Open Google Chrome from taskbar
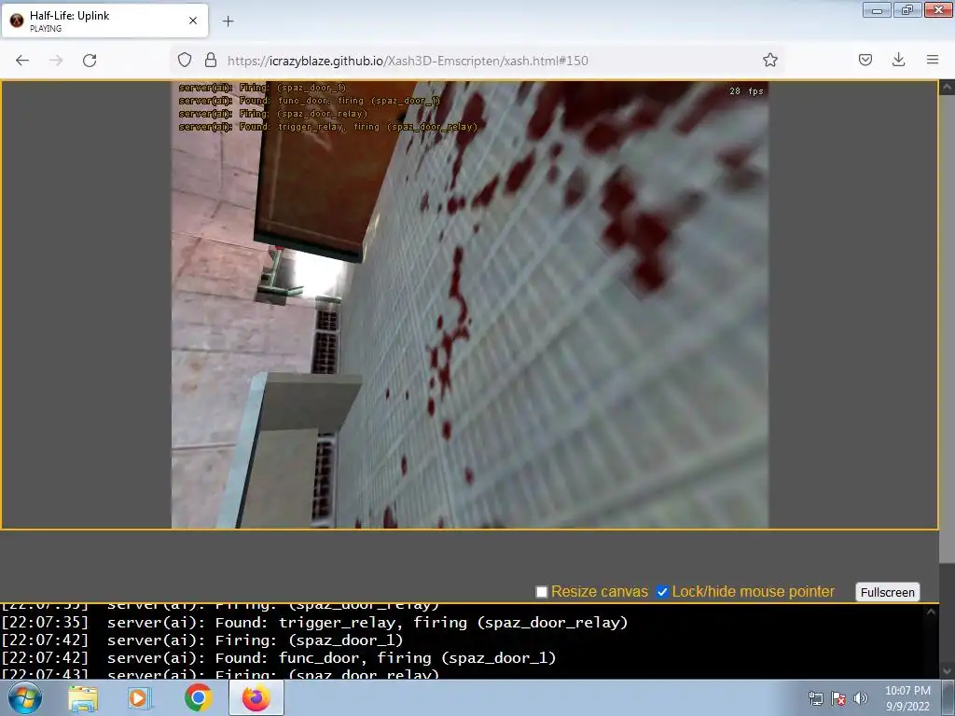This screenshot has height=716, width=955. 198,697
